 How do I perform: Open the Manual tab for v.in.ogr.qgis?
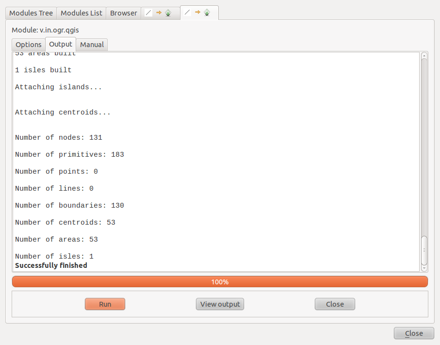tap(92, 45)
